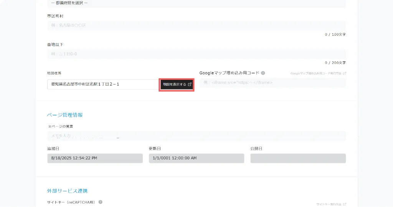Image resolution: width=393 pixels, height=207 pixels.
Task: Click the Google map iframe embed code field
Action: 272,83
